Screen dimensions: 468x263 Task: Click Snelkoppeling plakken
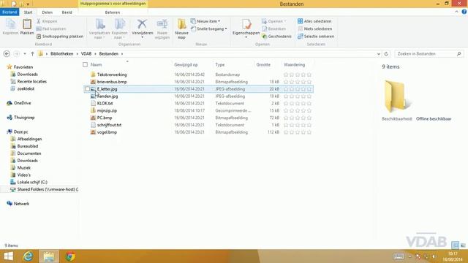[x=60, y=36]
